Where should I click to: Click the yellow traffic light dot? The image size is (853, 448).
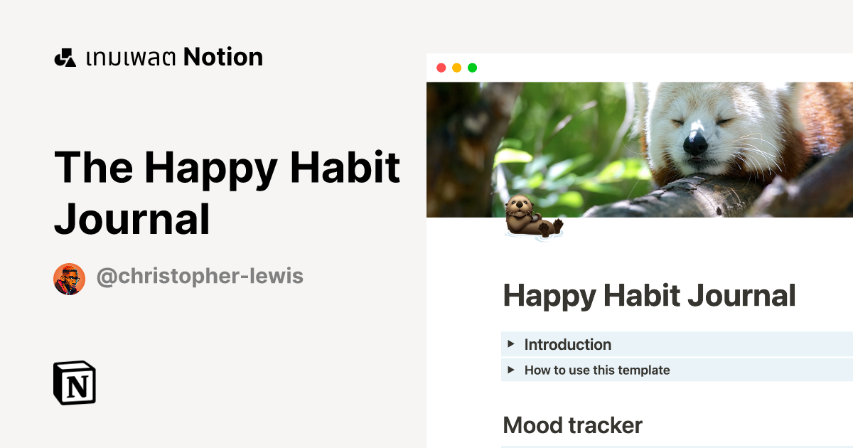coord(457,68)
